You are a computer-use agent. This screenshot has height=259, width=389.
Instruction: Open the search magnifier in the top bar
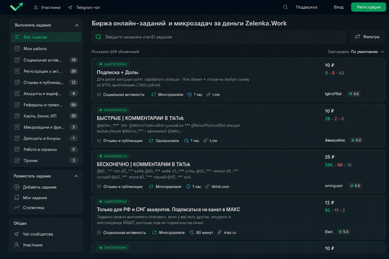(285, 7)
